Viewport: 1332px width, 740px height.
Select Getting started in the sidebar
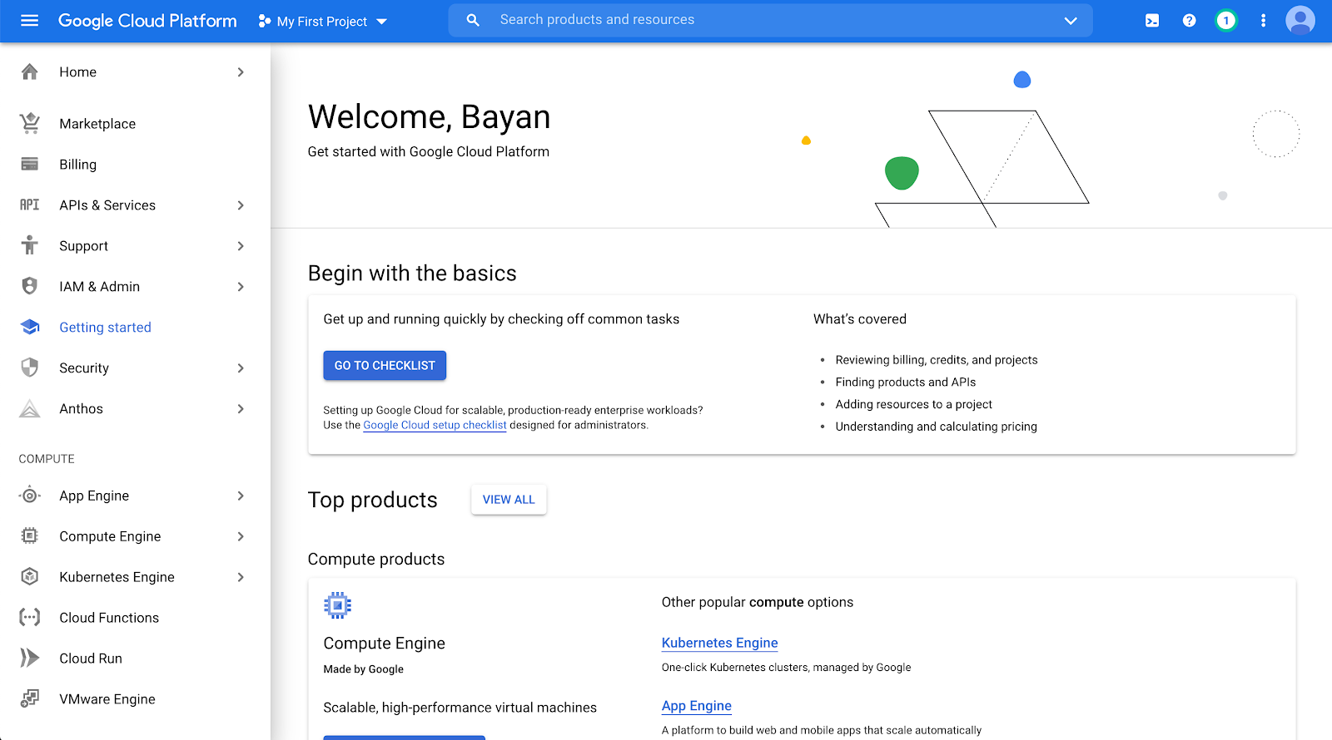pyautogui.click(x=135, y=328)
